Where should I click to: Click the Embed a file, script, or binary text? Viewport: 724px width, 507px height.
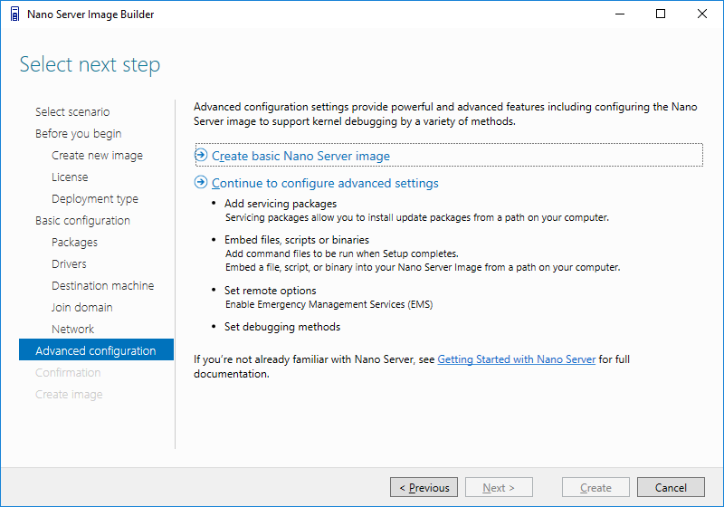coord(423,267)
